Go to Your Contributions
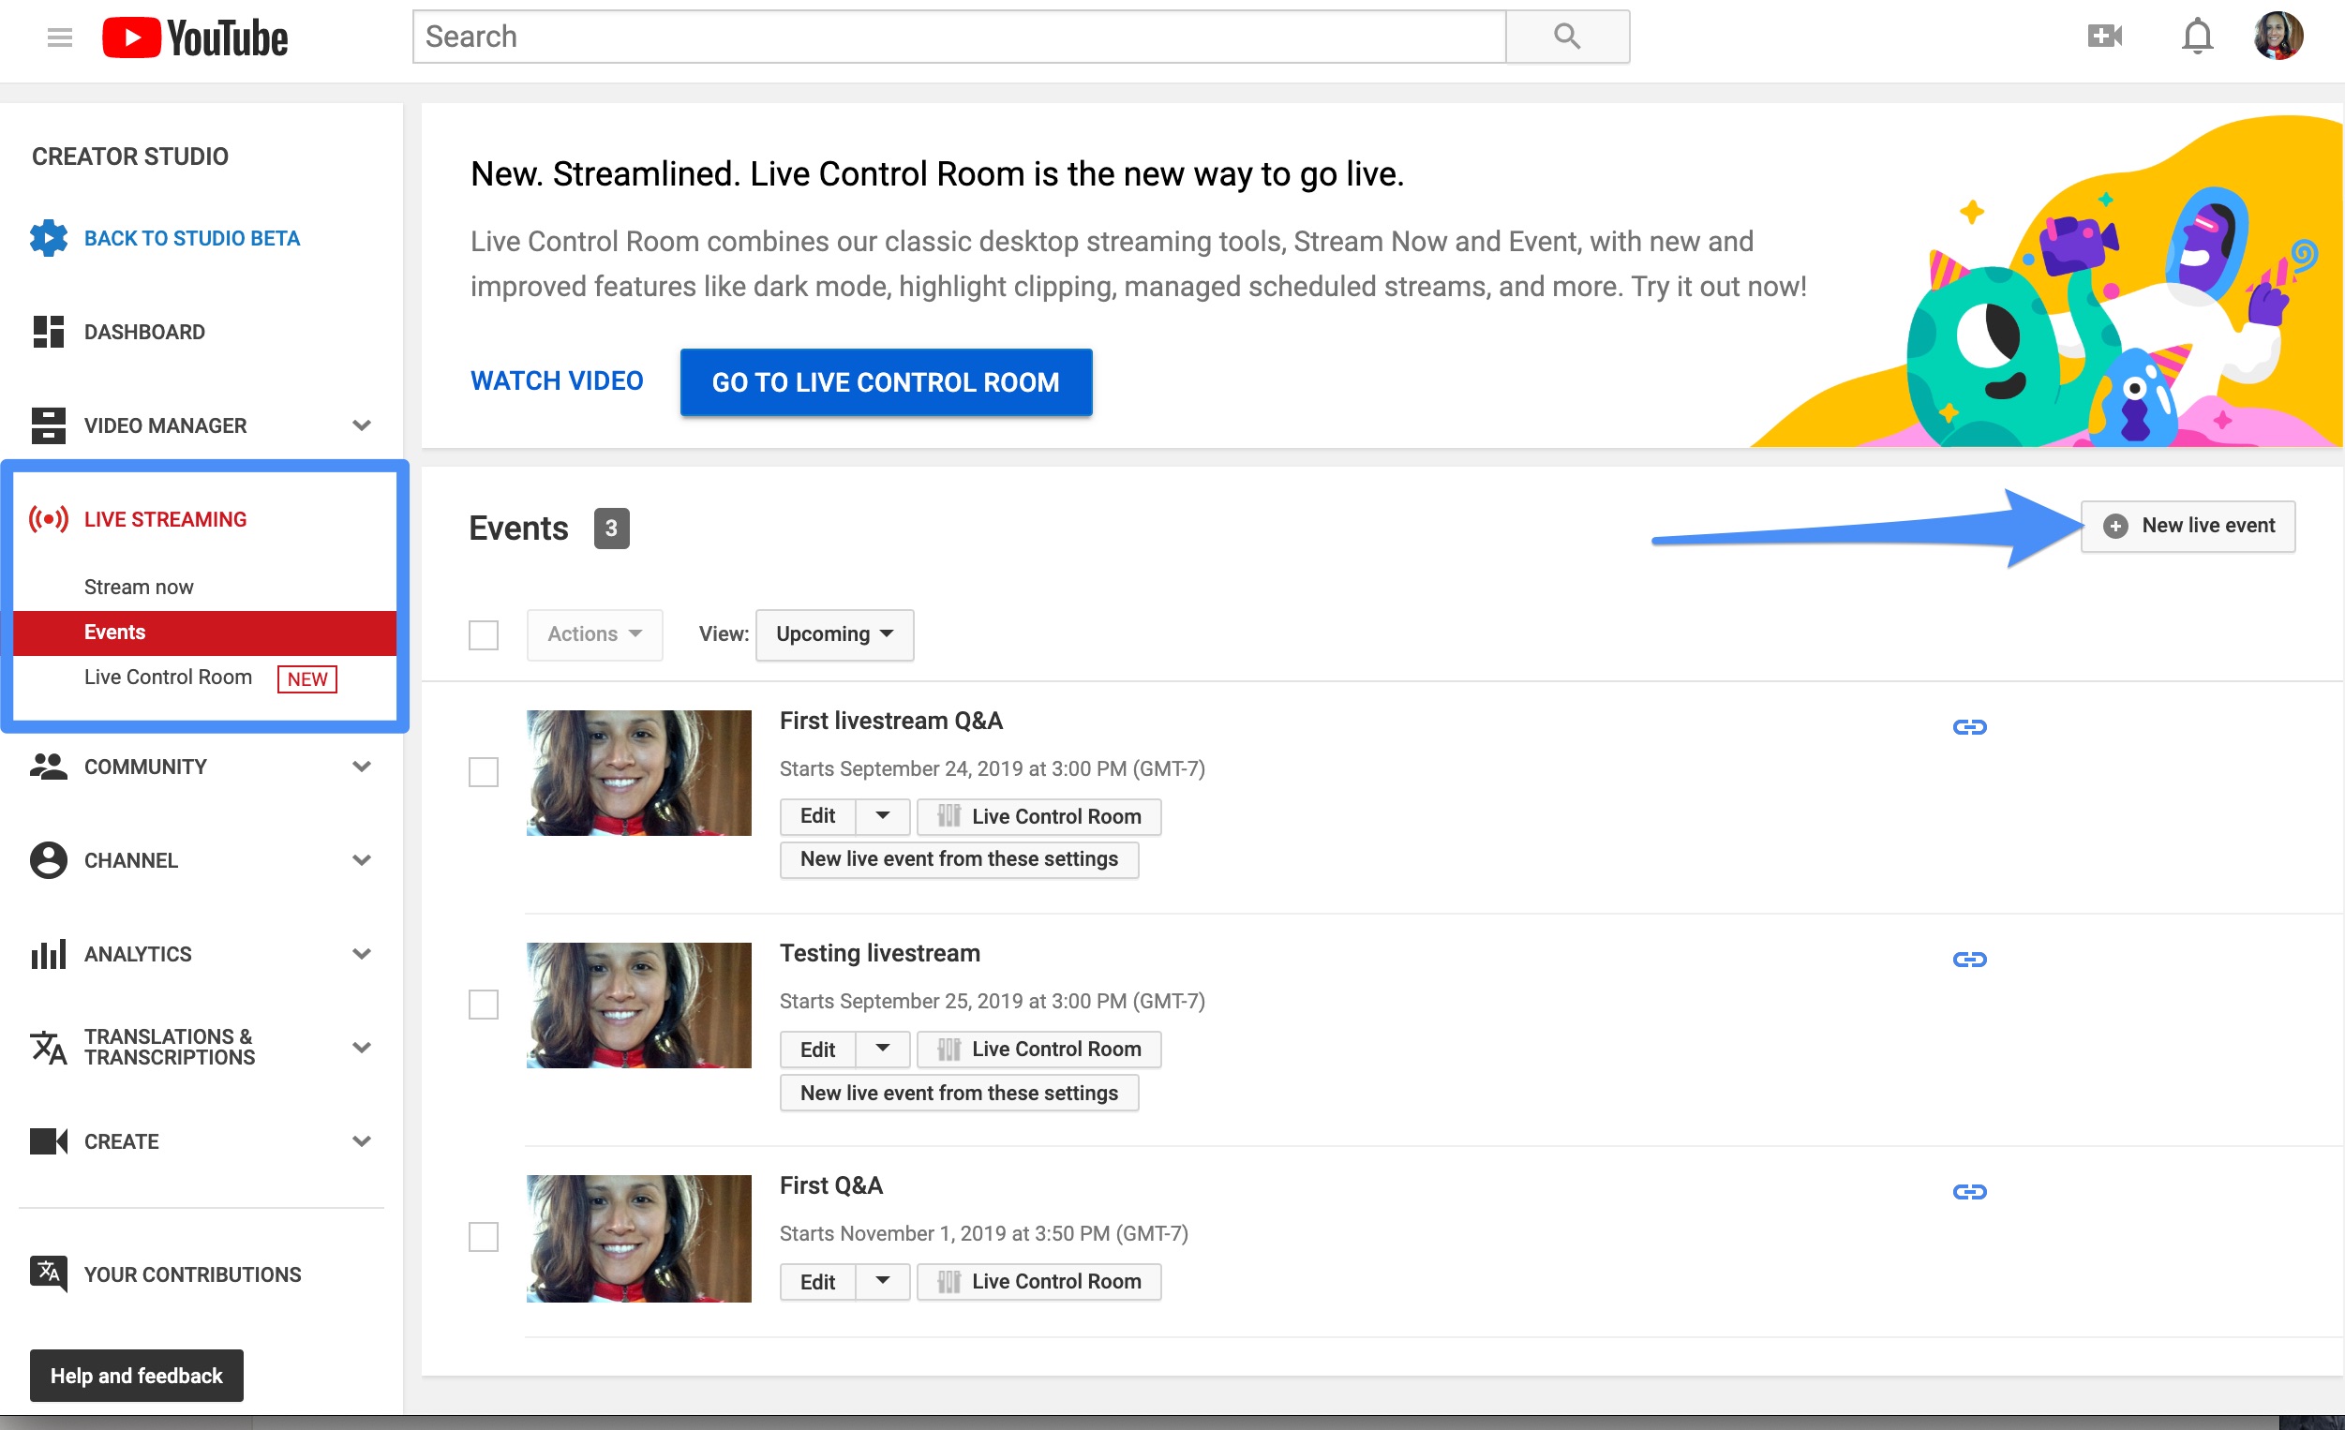This screenshot has width=2345, height=1430. [x=192, y=1275]
